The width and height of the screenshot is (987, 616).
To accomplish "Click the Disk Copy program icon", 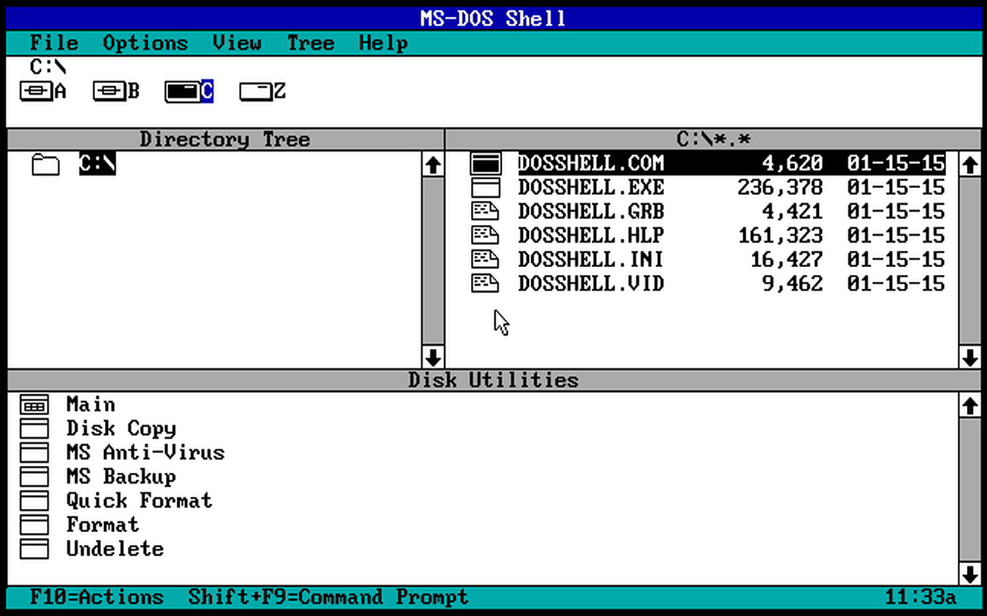I will tap(34, 429).
